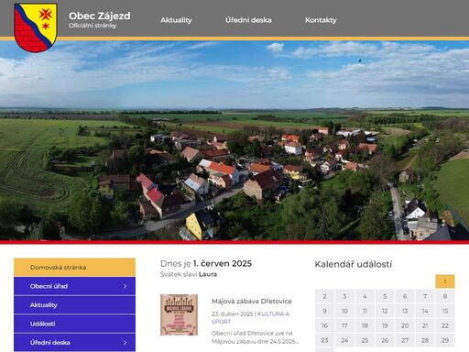Select highlighted day 1 in the calendar

(445, 281)
